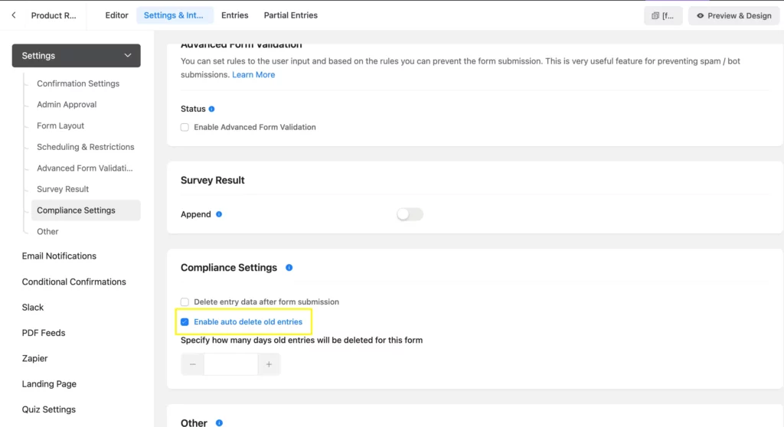This screenshot has width=784, height=427.
Task: Open Email Notifications settings
Action: (x=59, y=256)
